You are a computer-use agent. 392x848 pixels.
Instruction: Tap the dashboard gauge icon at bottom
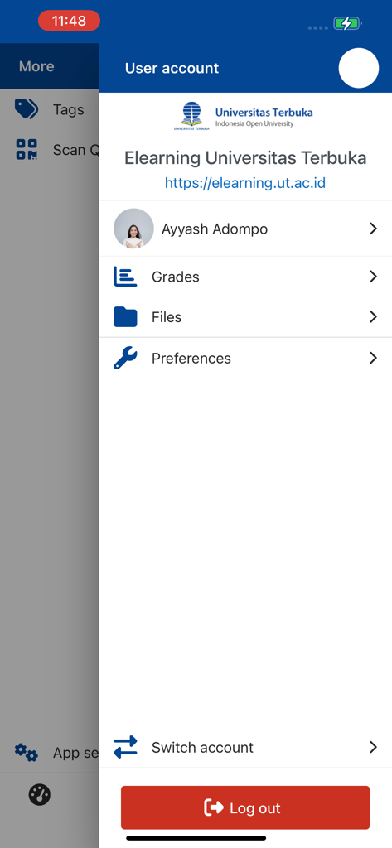40,794
